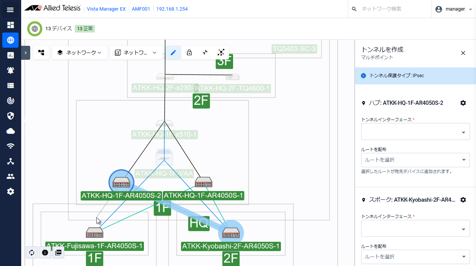The width and height of the screenshot is (476, 266).
Task: Open the asset list sidebar icon
Action: tap(10, 86)
